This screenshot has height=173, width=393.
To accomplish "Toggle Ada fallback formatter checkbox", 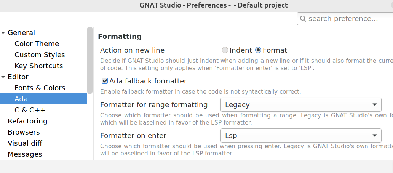I will point(104,81).
